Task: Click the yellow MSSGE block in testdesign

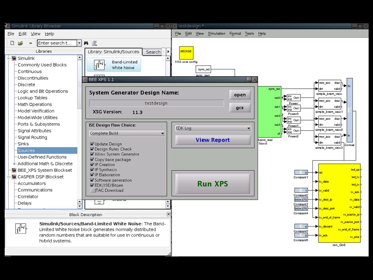Action: click(x=186, y=53)
